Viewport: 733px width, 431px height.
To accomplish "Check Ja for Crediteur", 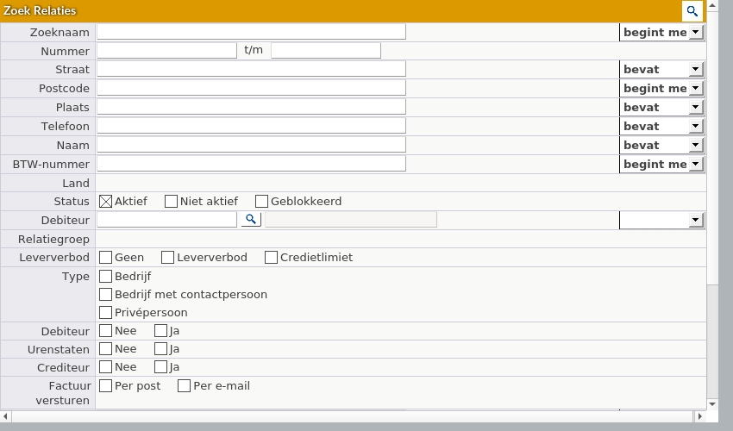I will tap(160, 367).
